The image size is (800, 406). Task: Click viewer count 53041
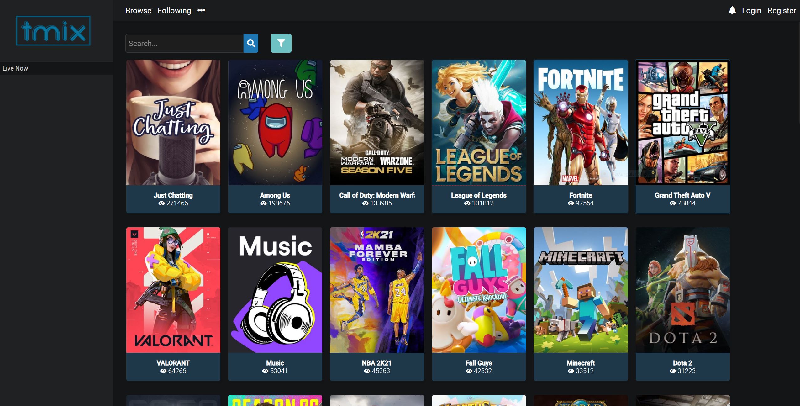coord(279,371)
